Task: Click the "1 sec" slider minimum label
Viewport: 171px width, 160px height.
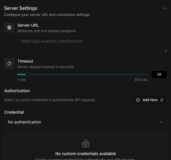Action: (21, 80)
